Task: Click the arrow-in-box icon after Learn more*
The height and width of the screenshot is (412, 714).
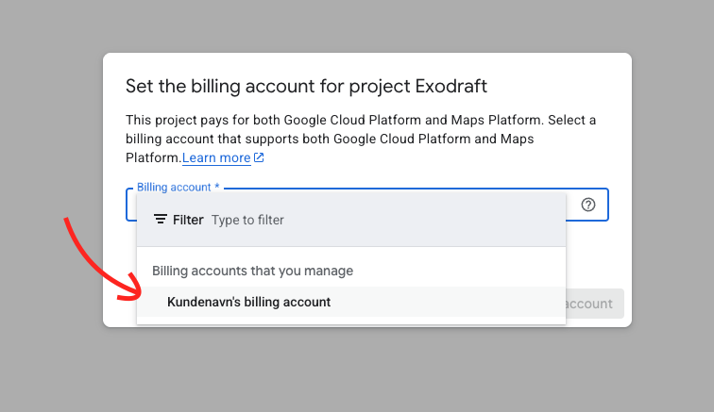Action: pyautogui.click(x=259, y=157)
